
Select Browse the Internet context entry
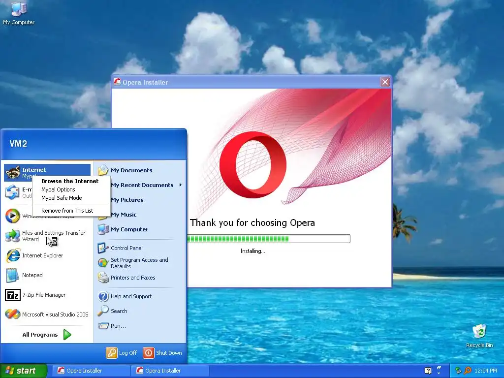(x=70, y=181)
